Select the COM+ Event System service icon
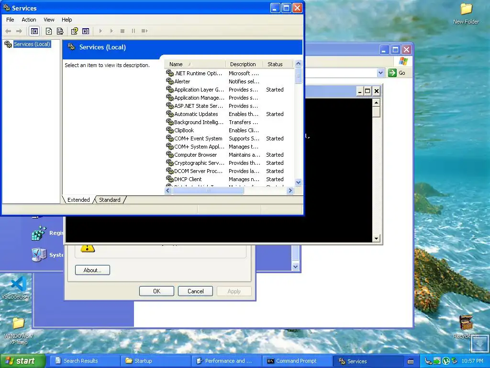 (x=170, y=138)
